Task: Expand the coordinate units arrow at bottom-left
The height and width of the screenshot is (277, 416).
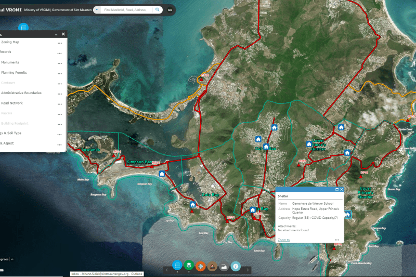Action: tap(12, 259)
